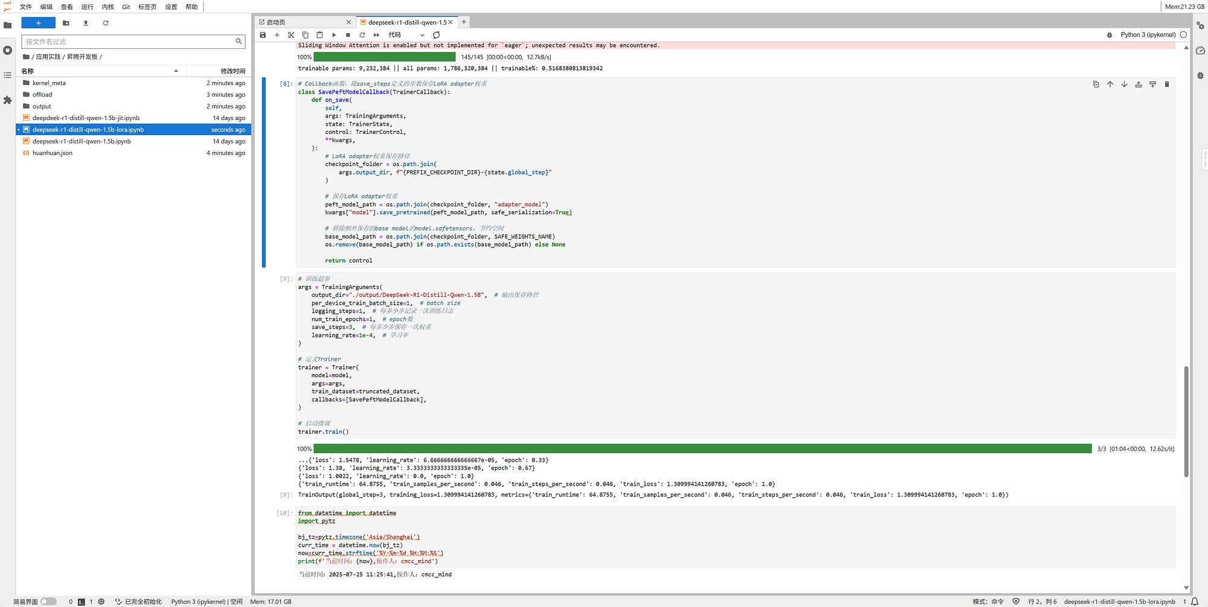Image resolution: width=1208 pixels, height=607 pixels.
Task: Duplicate the current cell
Action: [x=1096, y=84]
